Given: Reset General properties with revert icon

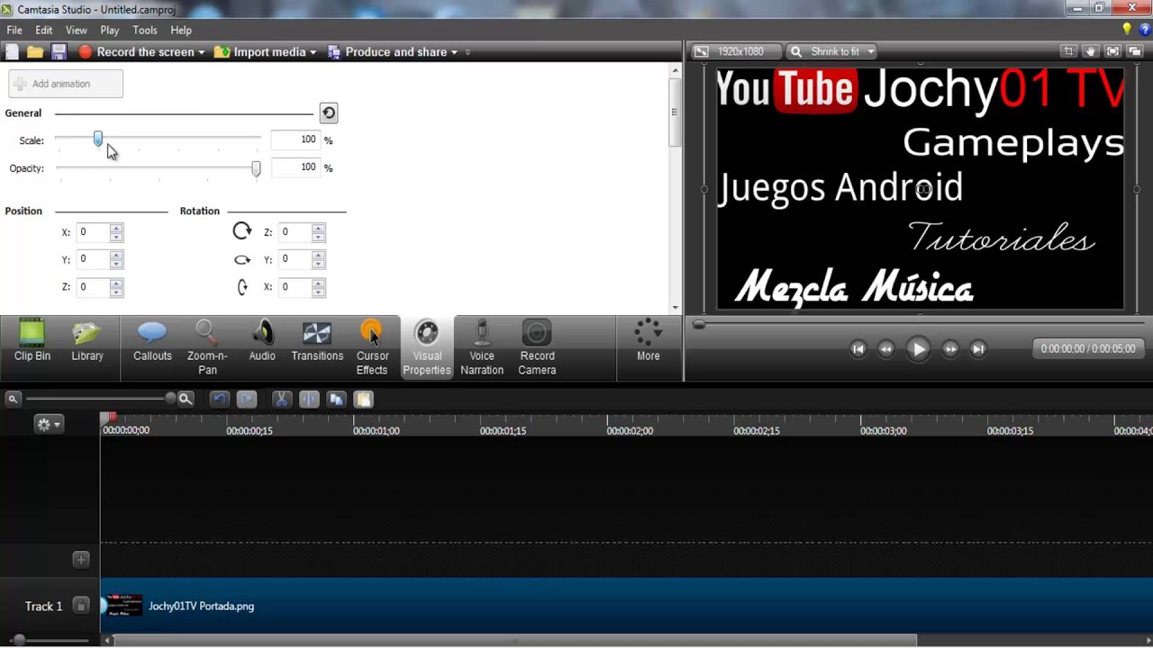Looking at the screenshot, I should tap(329, 112).
